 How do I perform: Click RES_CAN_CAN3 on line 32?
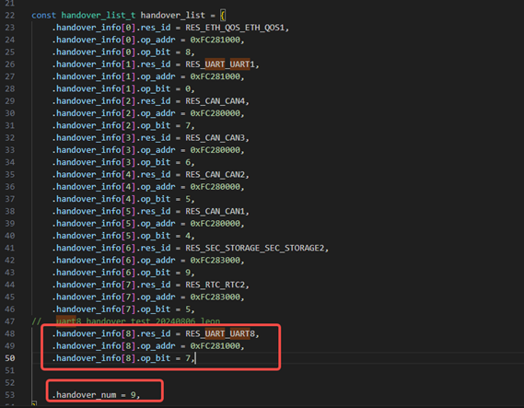(215, 137)
